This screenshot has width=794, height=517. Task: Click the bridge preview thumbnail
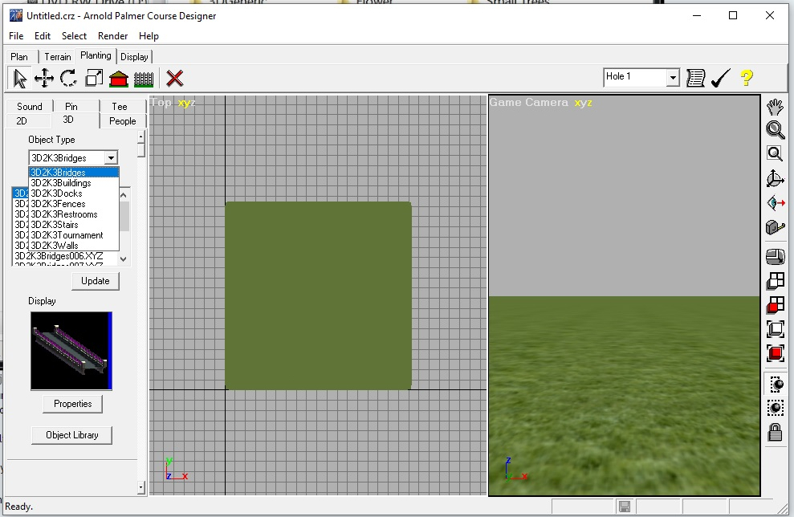(71, 350)
